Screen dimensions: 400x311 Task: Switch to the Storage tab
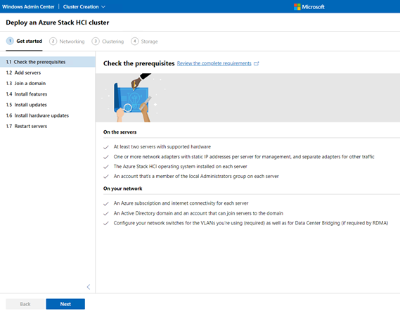150,42
